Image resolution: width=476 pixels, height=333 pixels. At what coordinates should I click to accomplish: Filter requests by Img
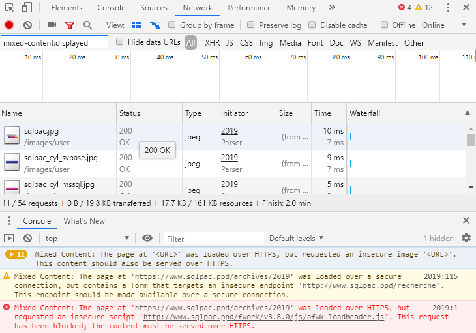pyautogui.click(x=266, y=43)
